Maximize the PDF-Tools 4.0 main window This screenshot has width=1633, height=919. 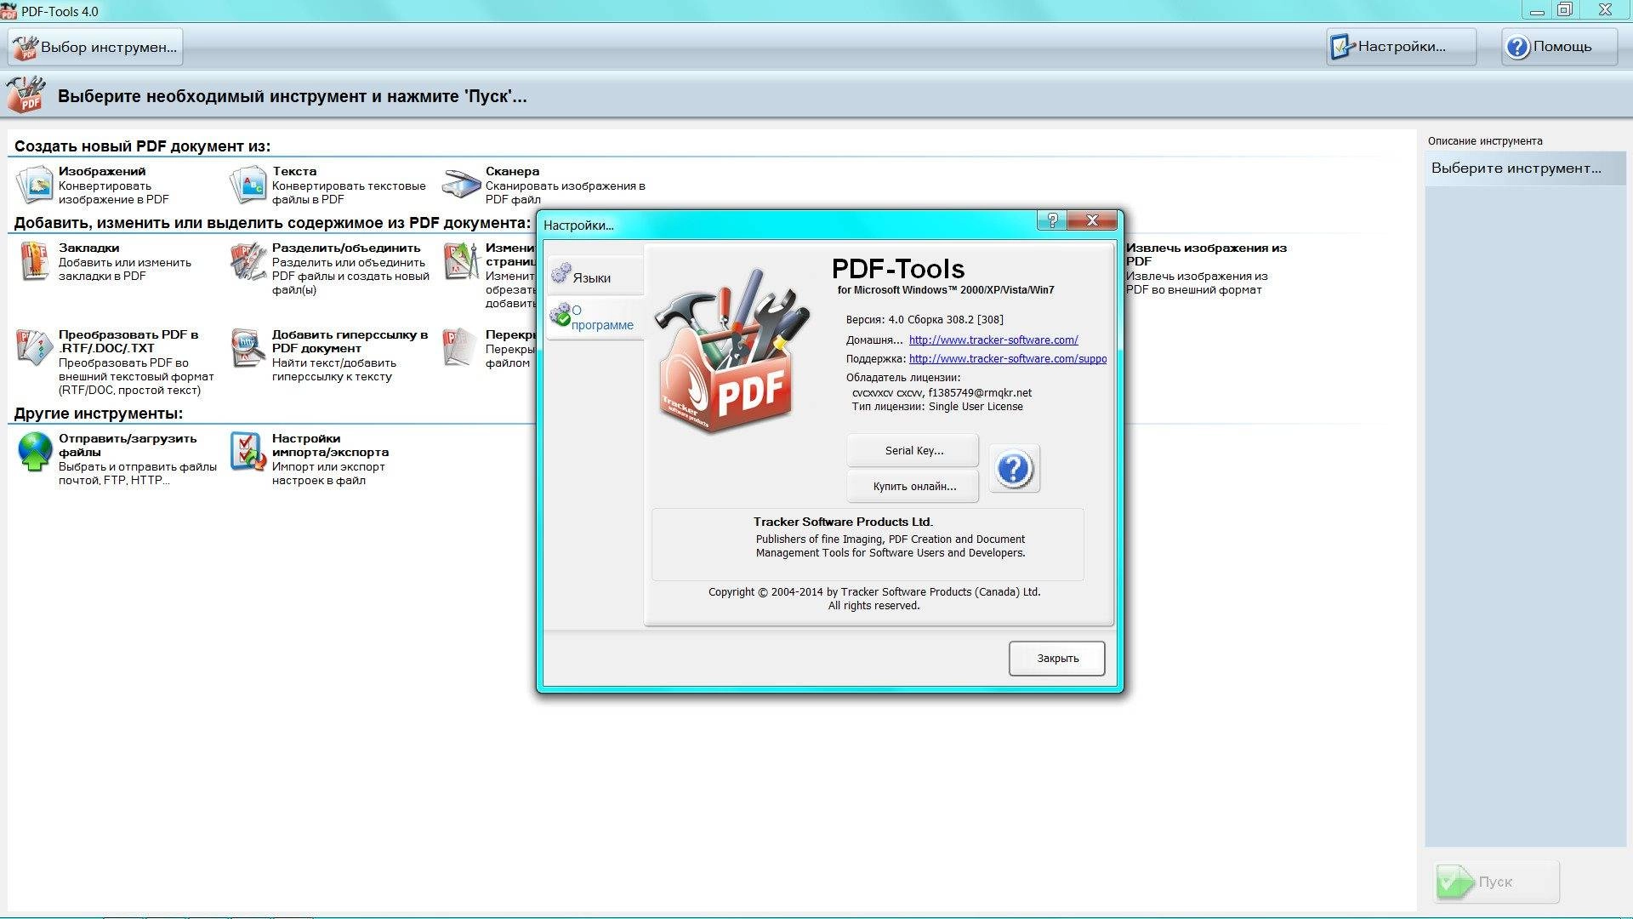(x=1564, y=10)
